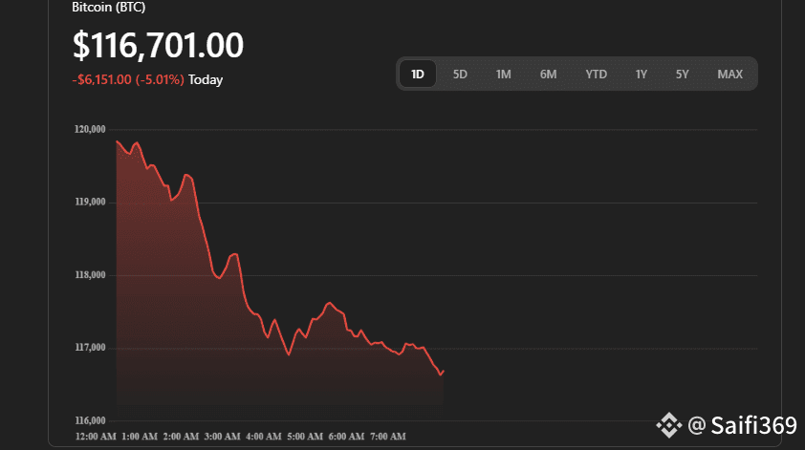Select the MAX range tab
This screenshot has height=450, width=805.
coord(729,75)
